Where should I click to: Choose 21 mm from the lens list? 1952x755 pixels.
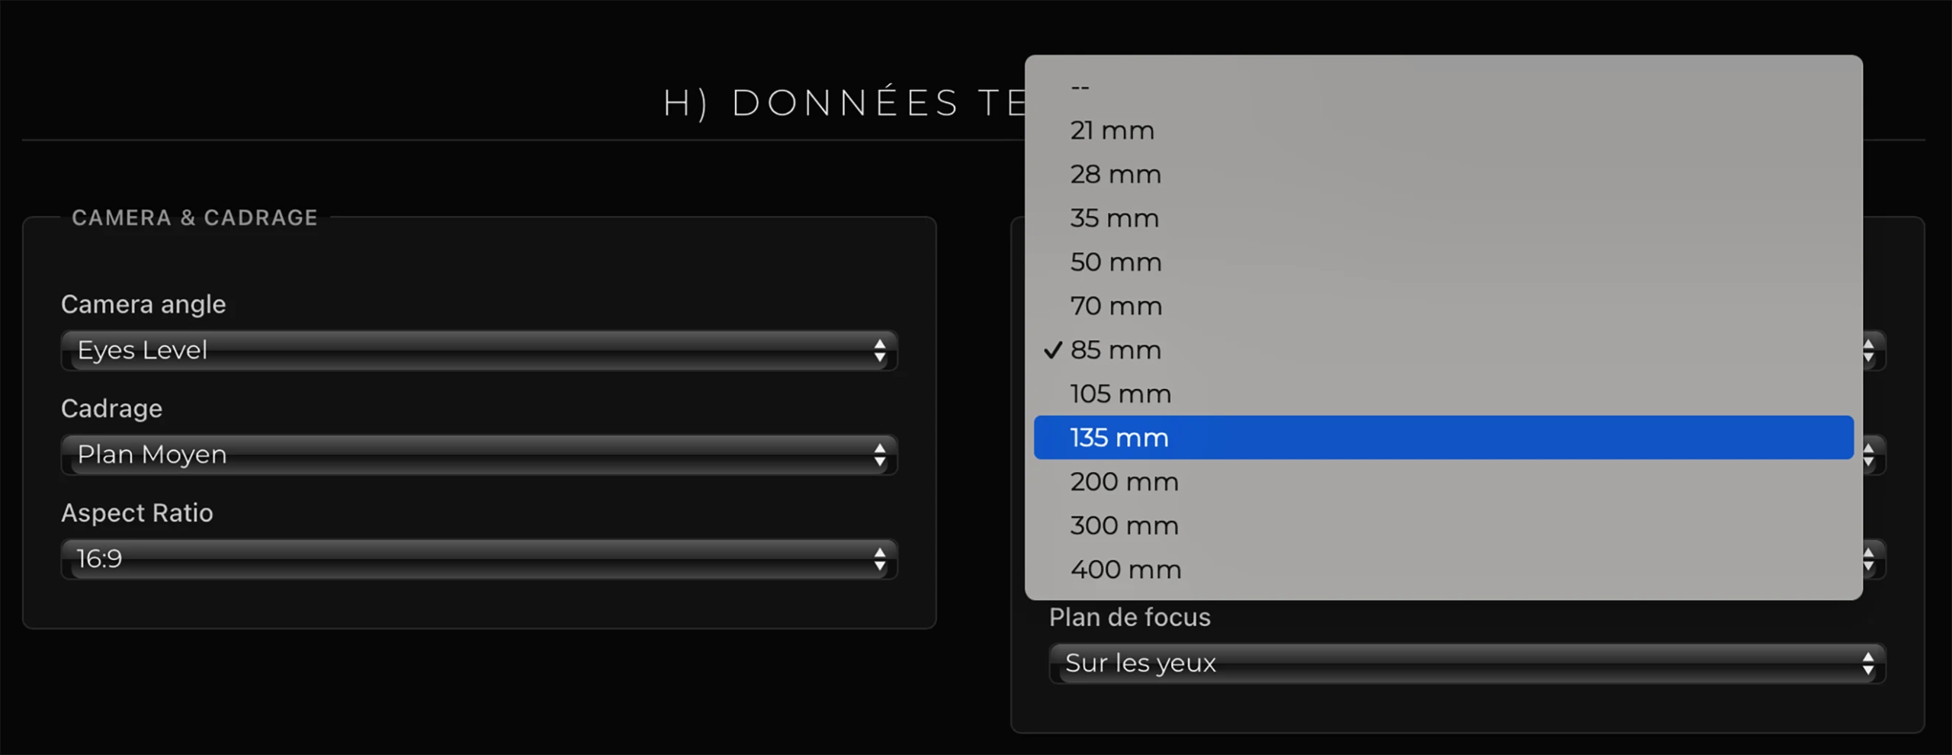[x=1113, y=130]
